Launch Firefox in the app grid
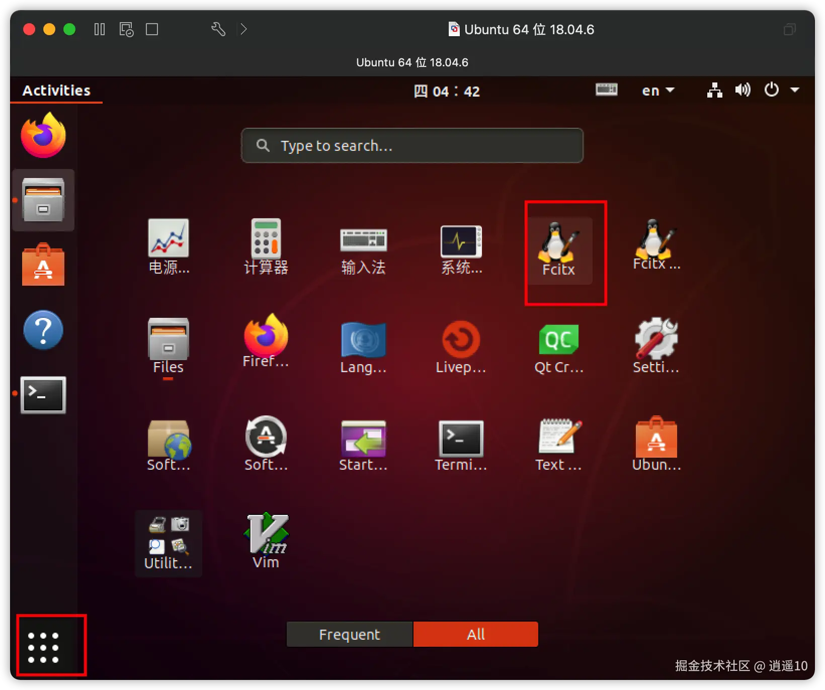Viewport: 825px width, 690px height. tap(266, 341)
